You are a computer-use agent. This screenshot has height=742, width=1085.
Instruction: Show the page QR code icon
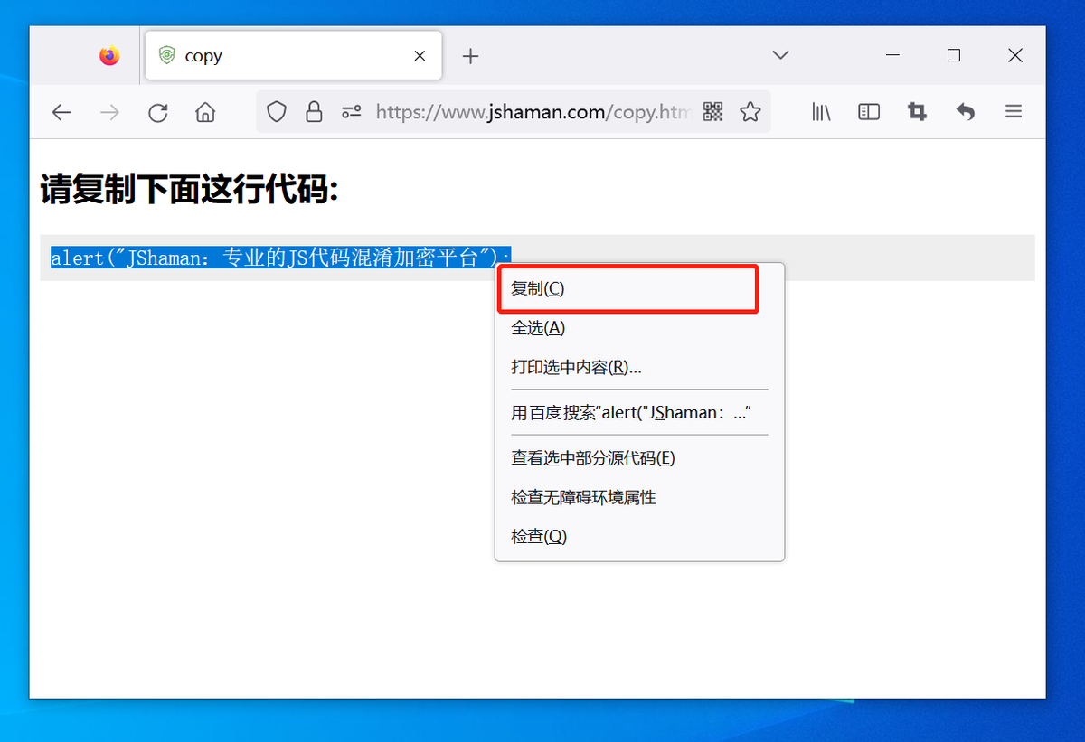point(713,112)
